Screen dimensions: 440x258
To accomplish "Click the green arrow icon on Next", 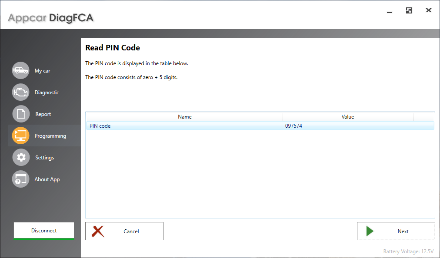I will pos(370,231).
